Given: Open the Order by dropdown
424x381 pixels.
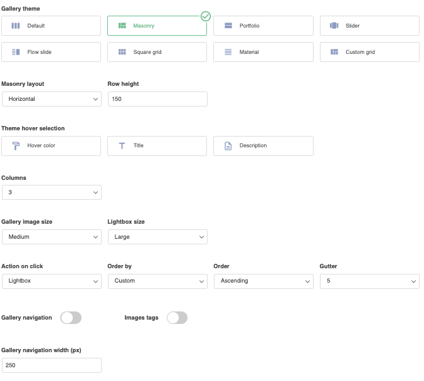Looking at the screenshot, I should coord(157,281).
